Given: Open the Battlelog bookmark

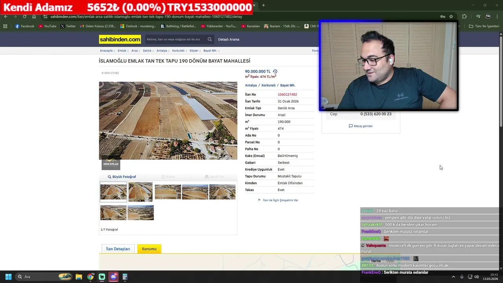Looking at the screenshot, I should coord(178,26).
